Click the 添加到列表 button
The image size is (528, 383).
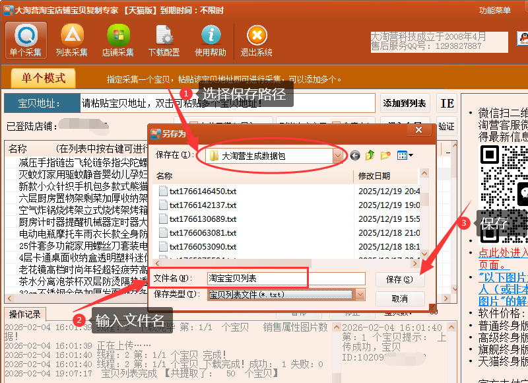pos(404,104)
